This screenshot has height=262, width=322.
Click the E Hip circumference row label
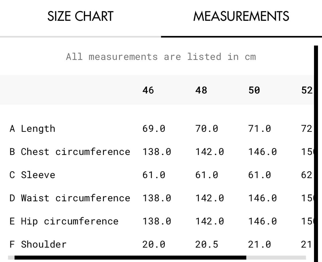(64, 221)
